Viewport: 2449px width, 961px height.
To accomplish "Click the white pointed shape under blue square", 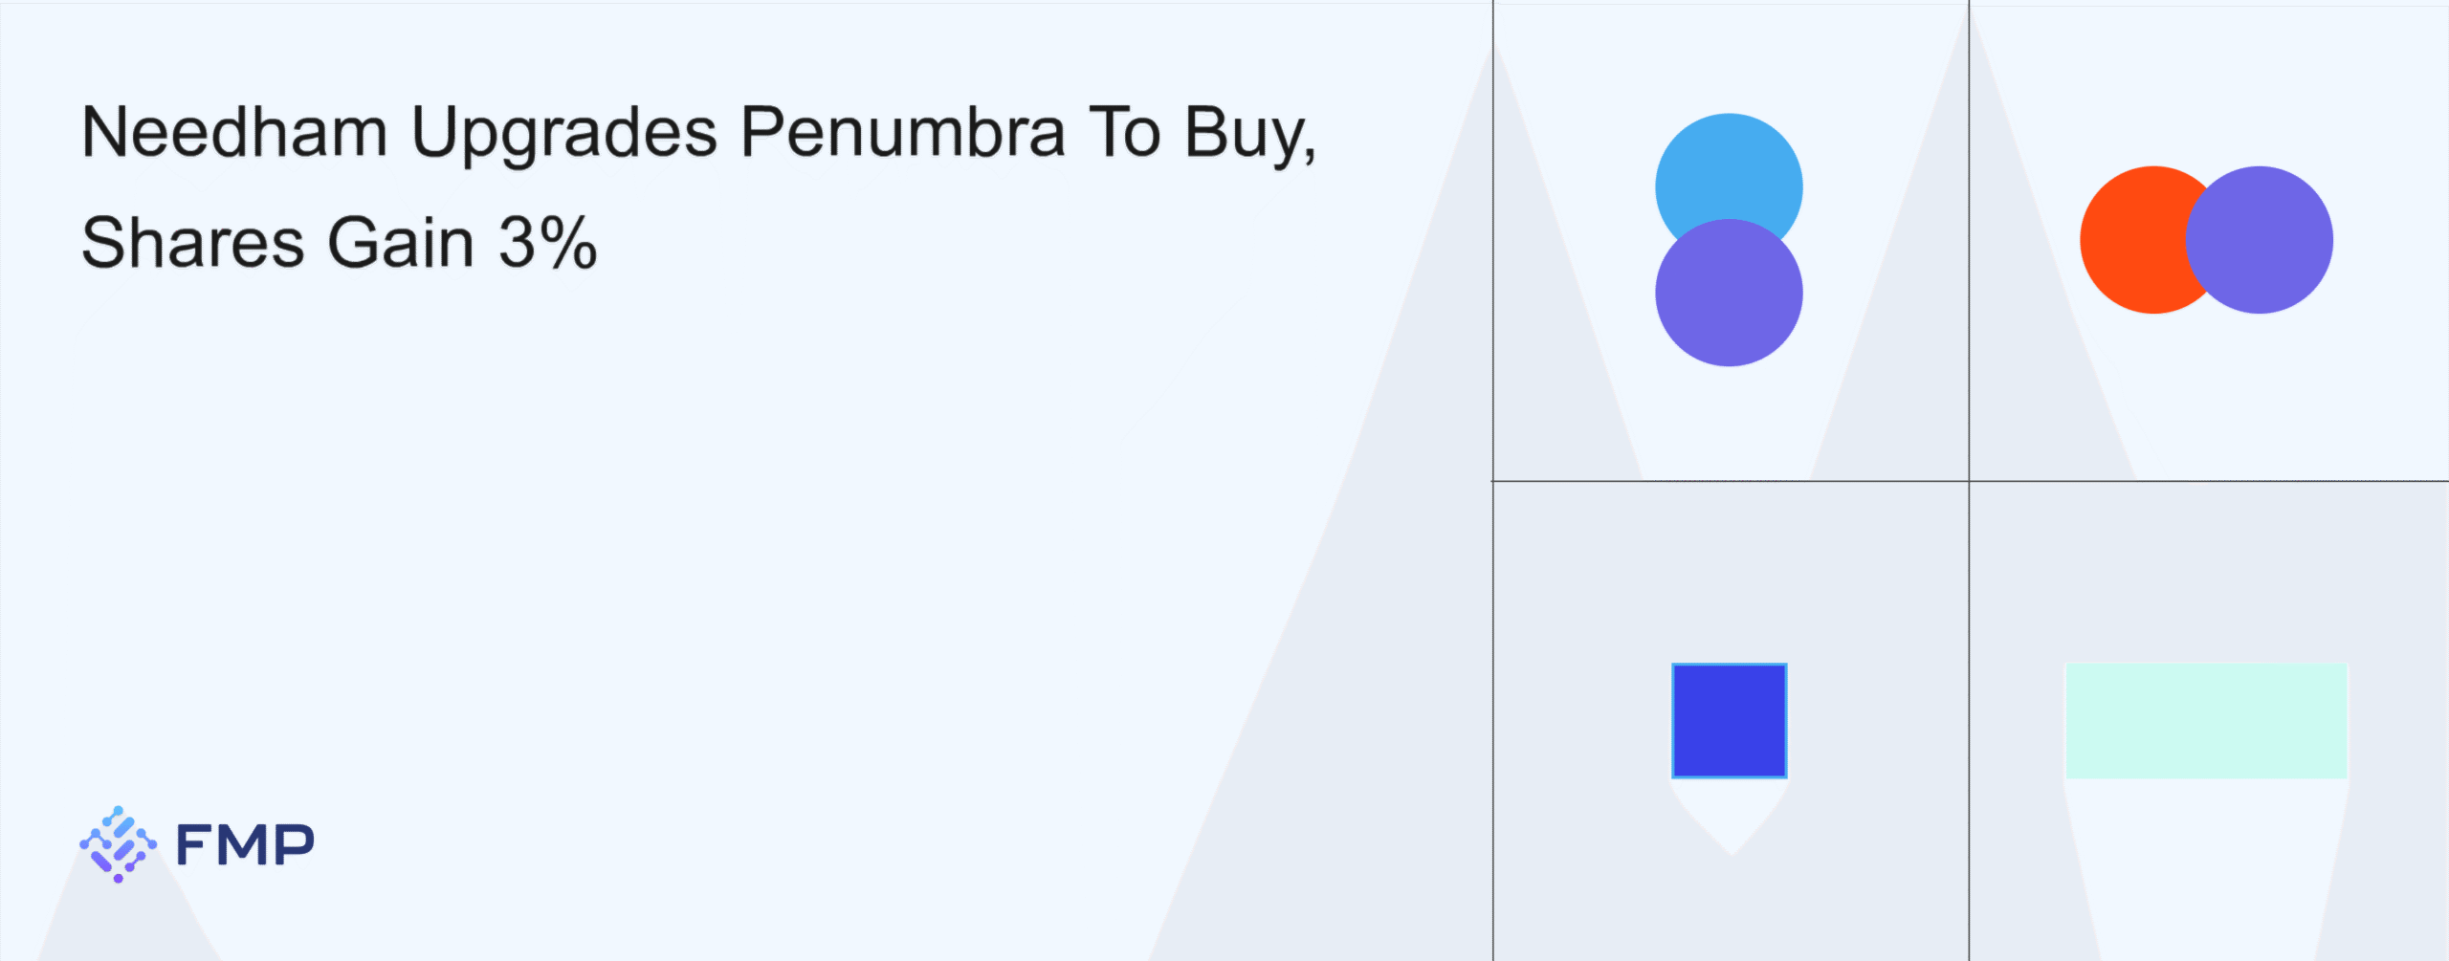I will click(1730, 813).
